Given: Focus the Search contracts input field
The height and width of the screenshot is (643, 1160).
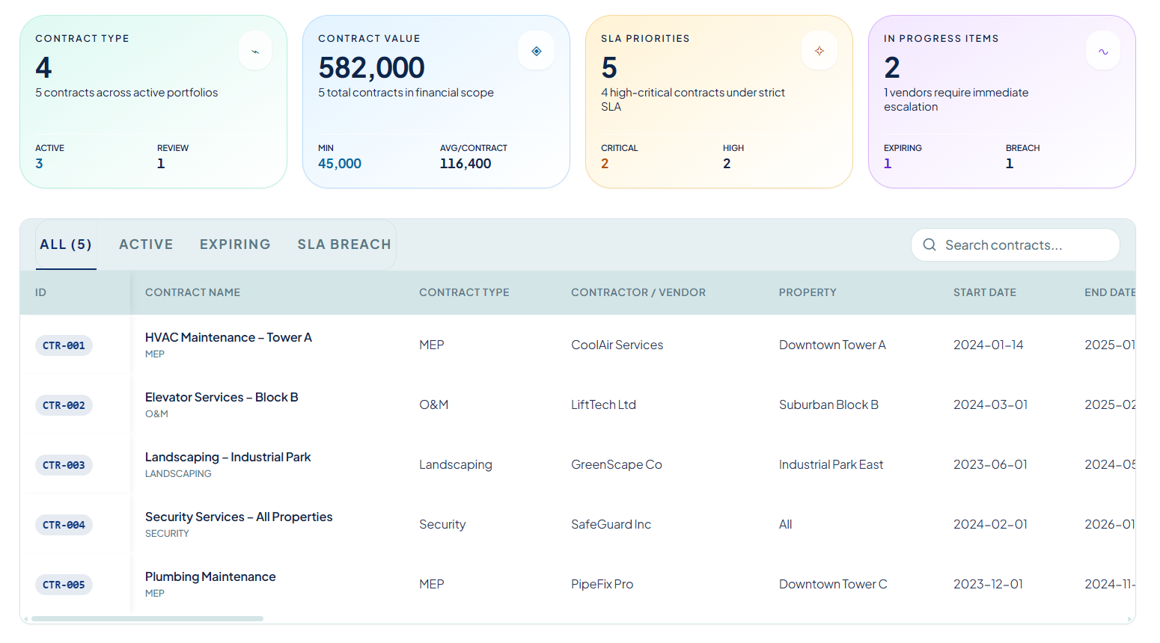Looking at the screenshot, I should click(x=1016, y=244).
